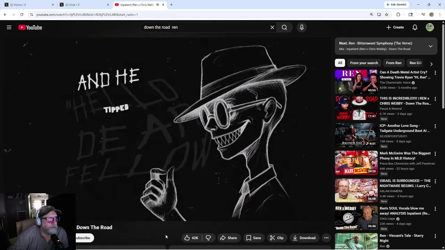Open options for Mark McGwire video
The height and width of the screenshot is (250, 445).
(435, 154)
